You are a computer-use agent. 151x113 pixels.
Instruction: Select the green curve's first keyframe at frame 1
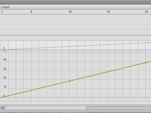point(1,97)
